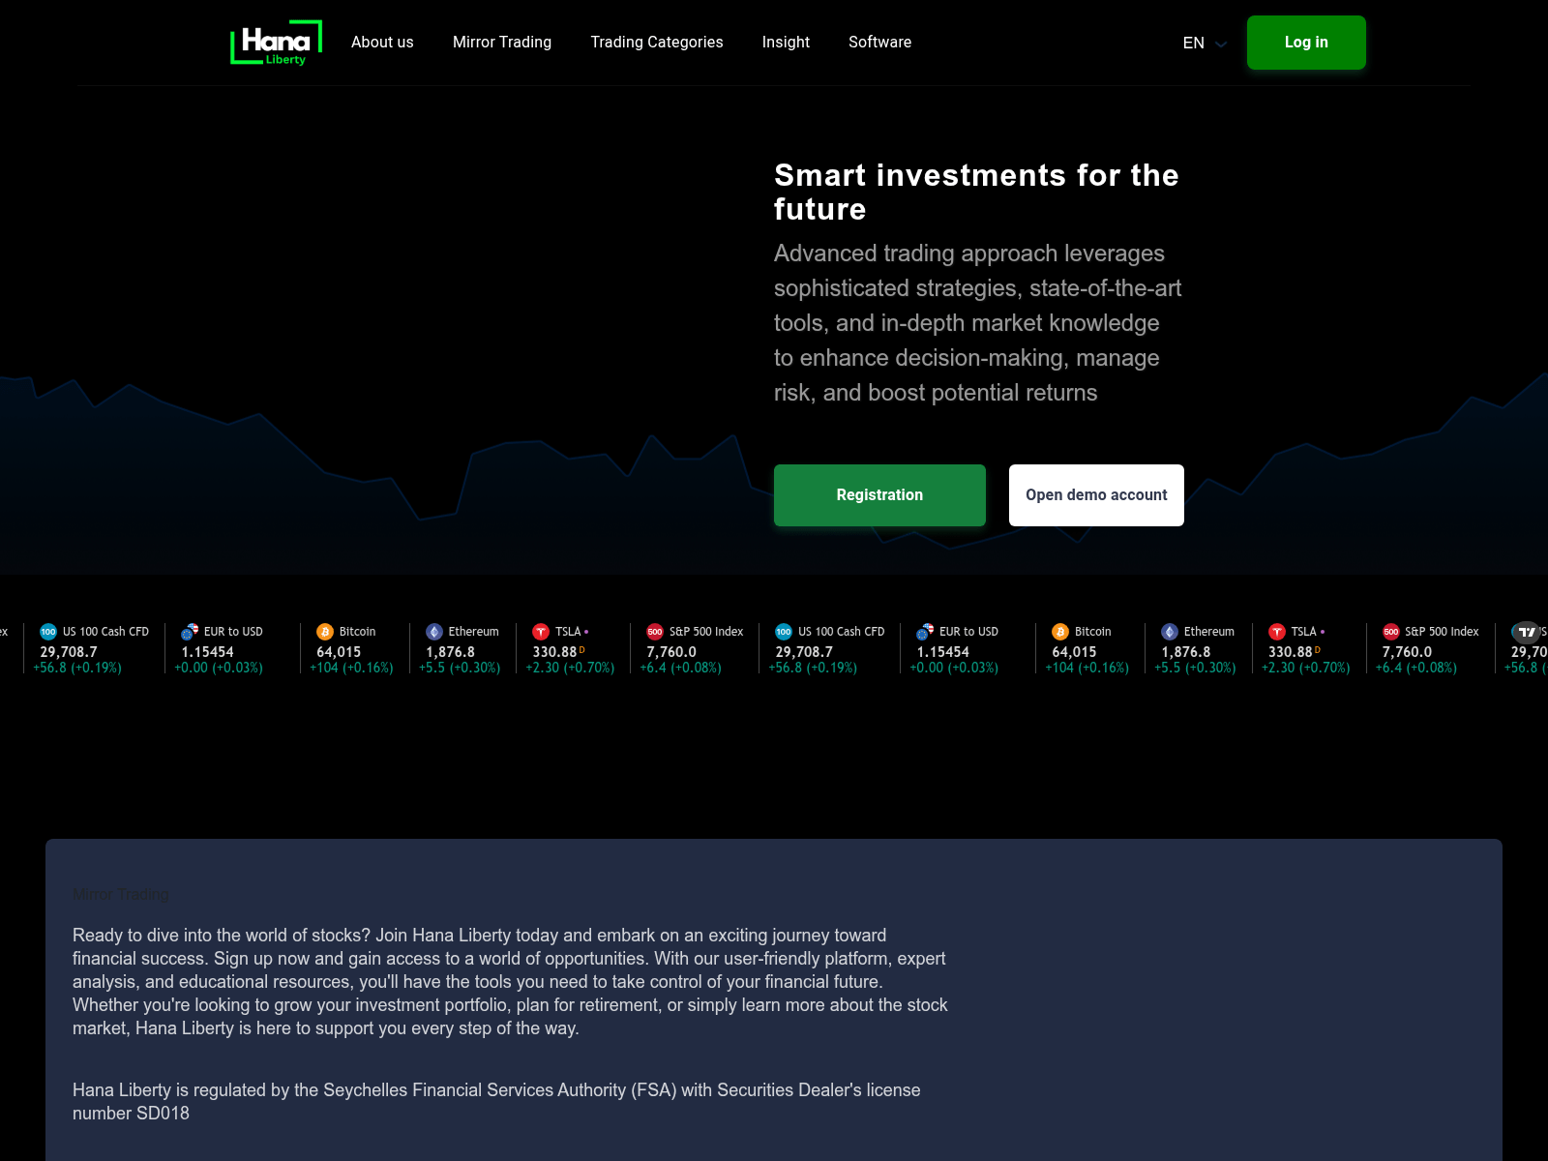Click the leftmost "7,760.0" S&P 500 value
Viewport: 1548px width, 1161px height.
tap(671, 652)
